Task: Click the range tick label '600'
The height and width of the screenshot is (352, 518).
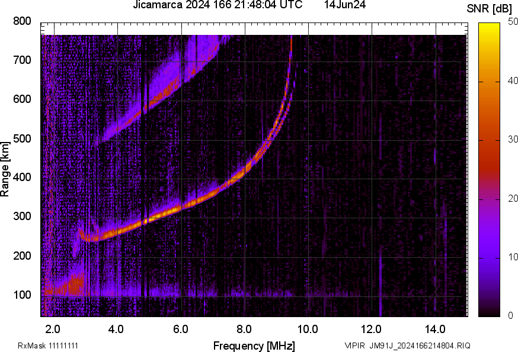Action: pyautogui.click(x=22, y=99)
